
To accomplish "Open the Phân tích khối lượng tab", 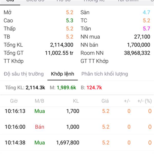I will (x=104, y=74).
